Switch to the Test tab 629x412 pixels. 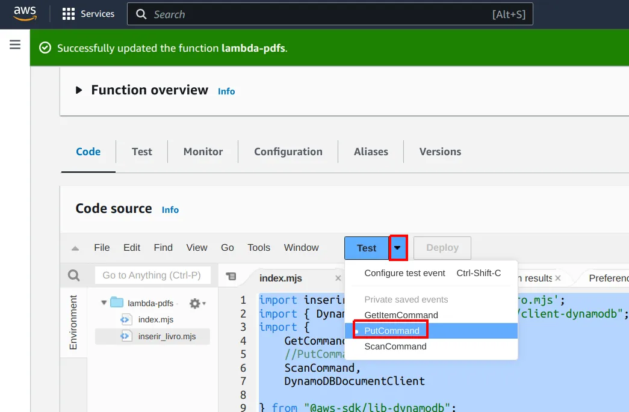tap(142, 152)
